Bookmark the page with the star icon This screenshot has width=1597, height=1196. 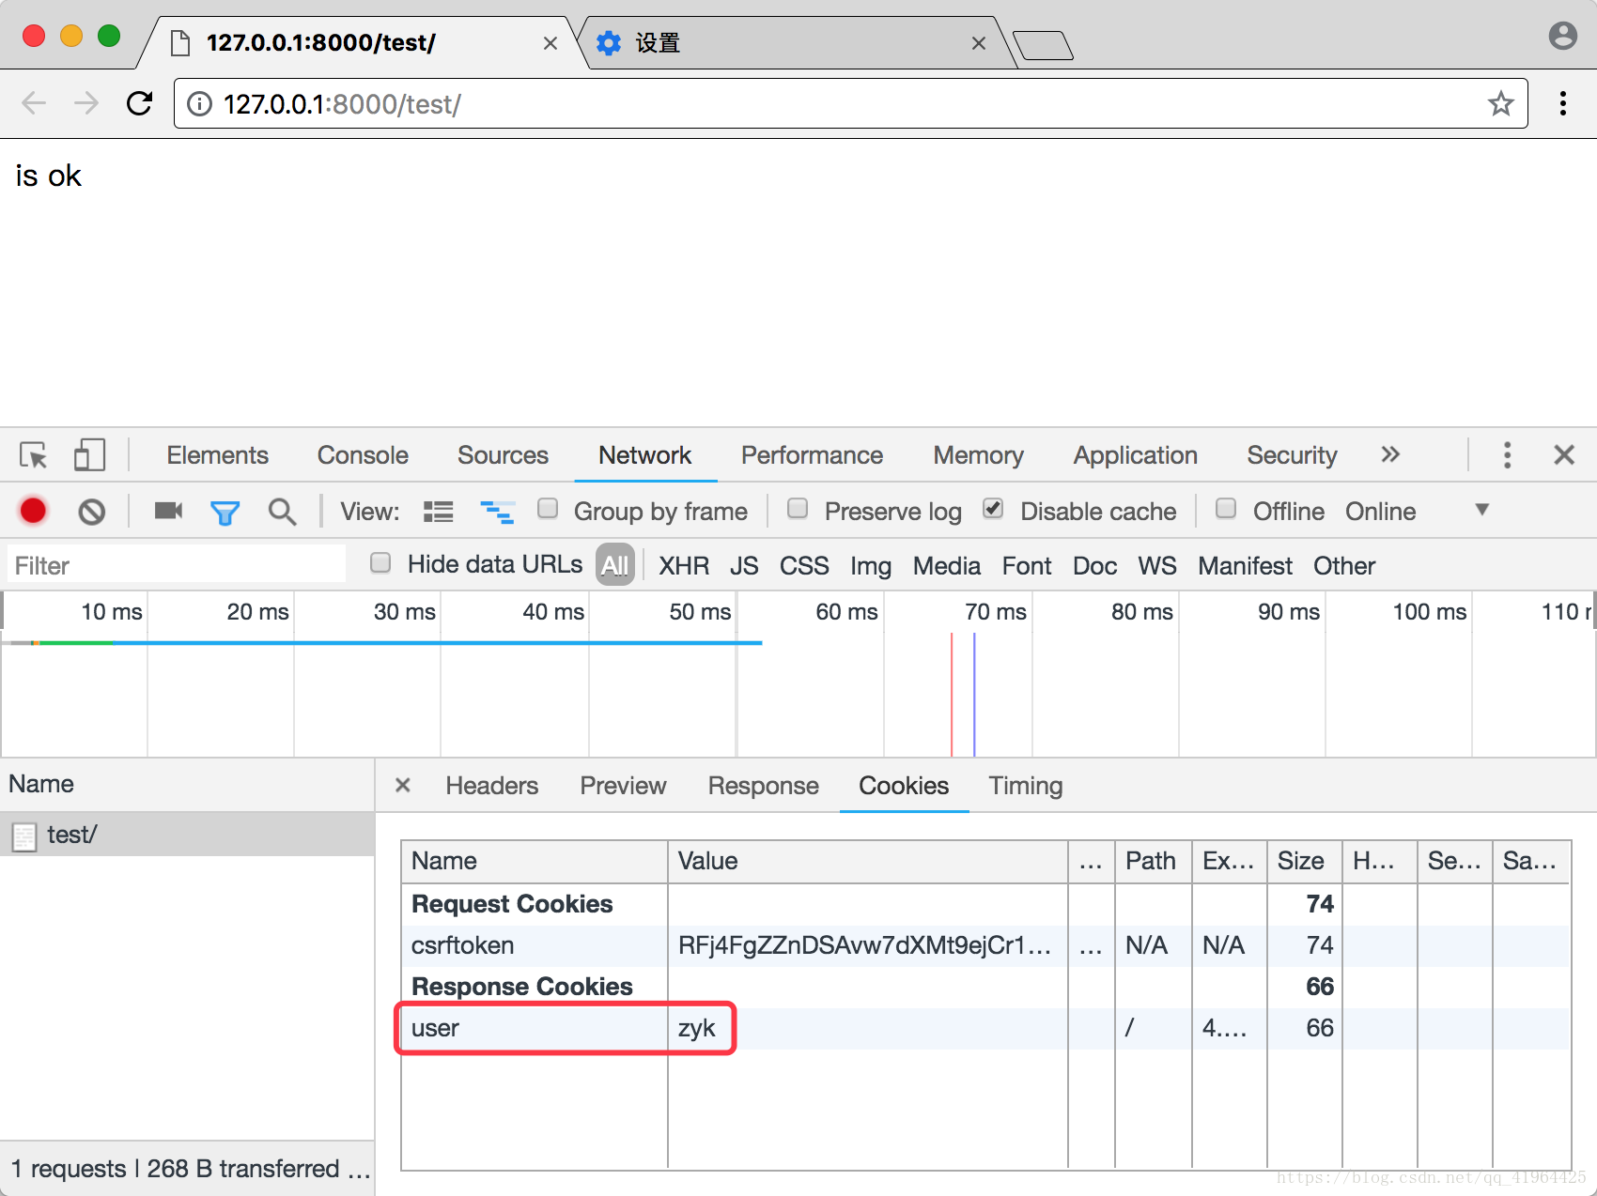pos(1500,103)
